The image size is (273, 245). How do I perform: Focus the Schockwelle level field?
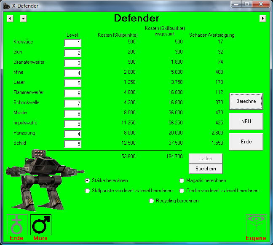[72, 103]
